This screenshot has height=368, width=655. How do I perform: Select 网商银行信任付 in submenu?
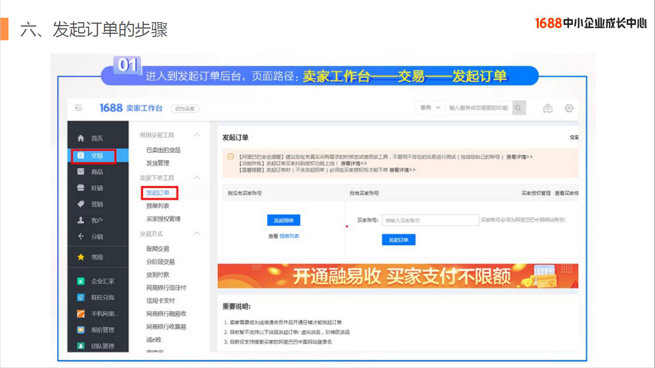(166, 287)
